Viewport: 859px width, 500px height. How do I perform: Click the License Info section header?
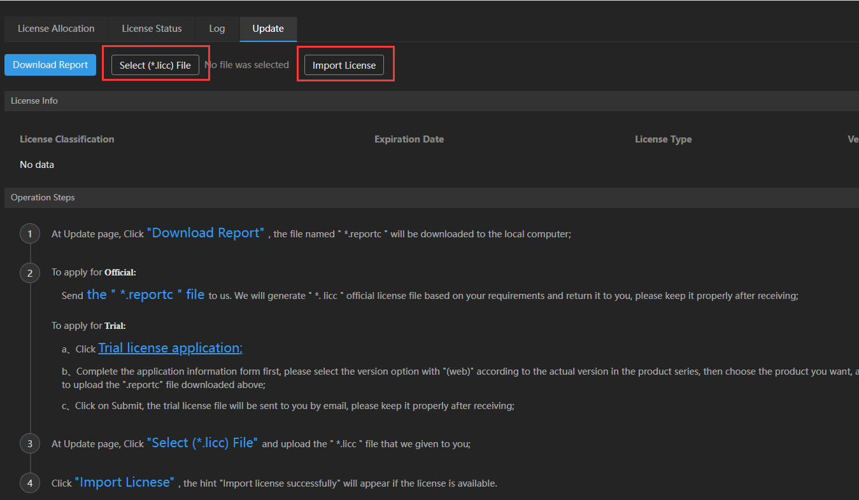coord(34,101)
